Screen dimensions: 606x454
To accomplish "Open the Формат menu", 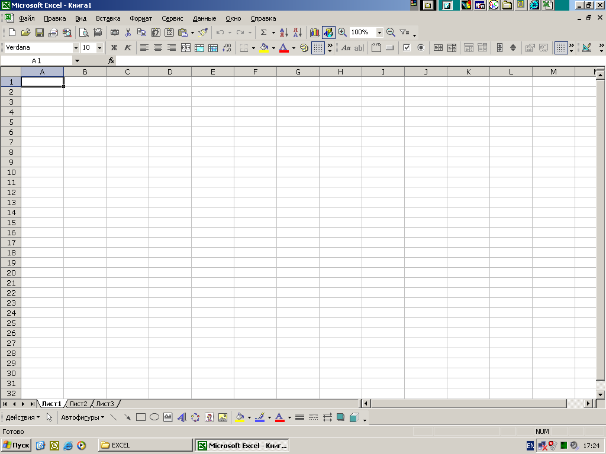I will point(141,18).
